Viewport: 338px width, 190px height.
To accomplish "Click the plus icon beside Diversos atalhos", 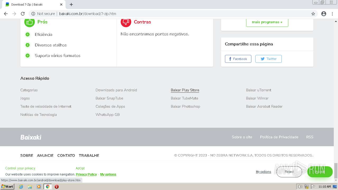I will click(x=27, y=45).
